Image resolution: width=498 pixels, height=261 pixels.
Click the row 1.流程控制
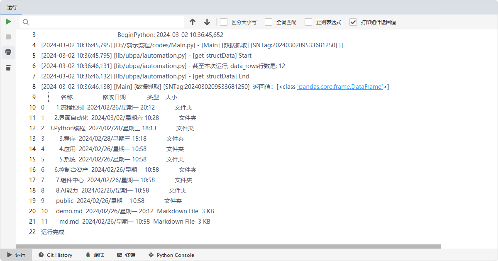[x=117, y=107]
